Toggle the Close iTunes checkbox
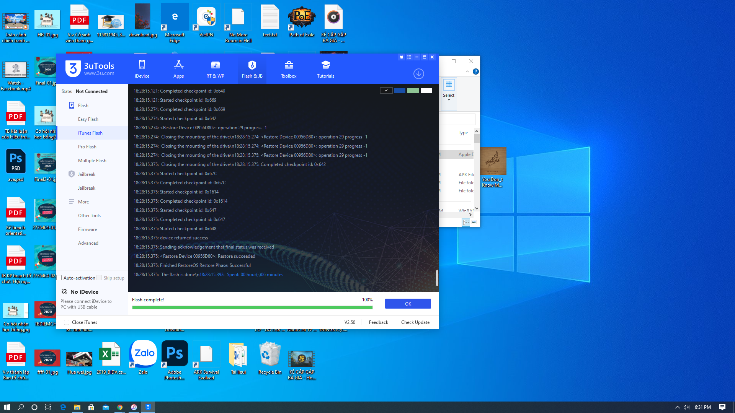The height and width of the screenshot is (413, 735). 67,322
